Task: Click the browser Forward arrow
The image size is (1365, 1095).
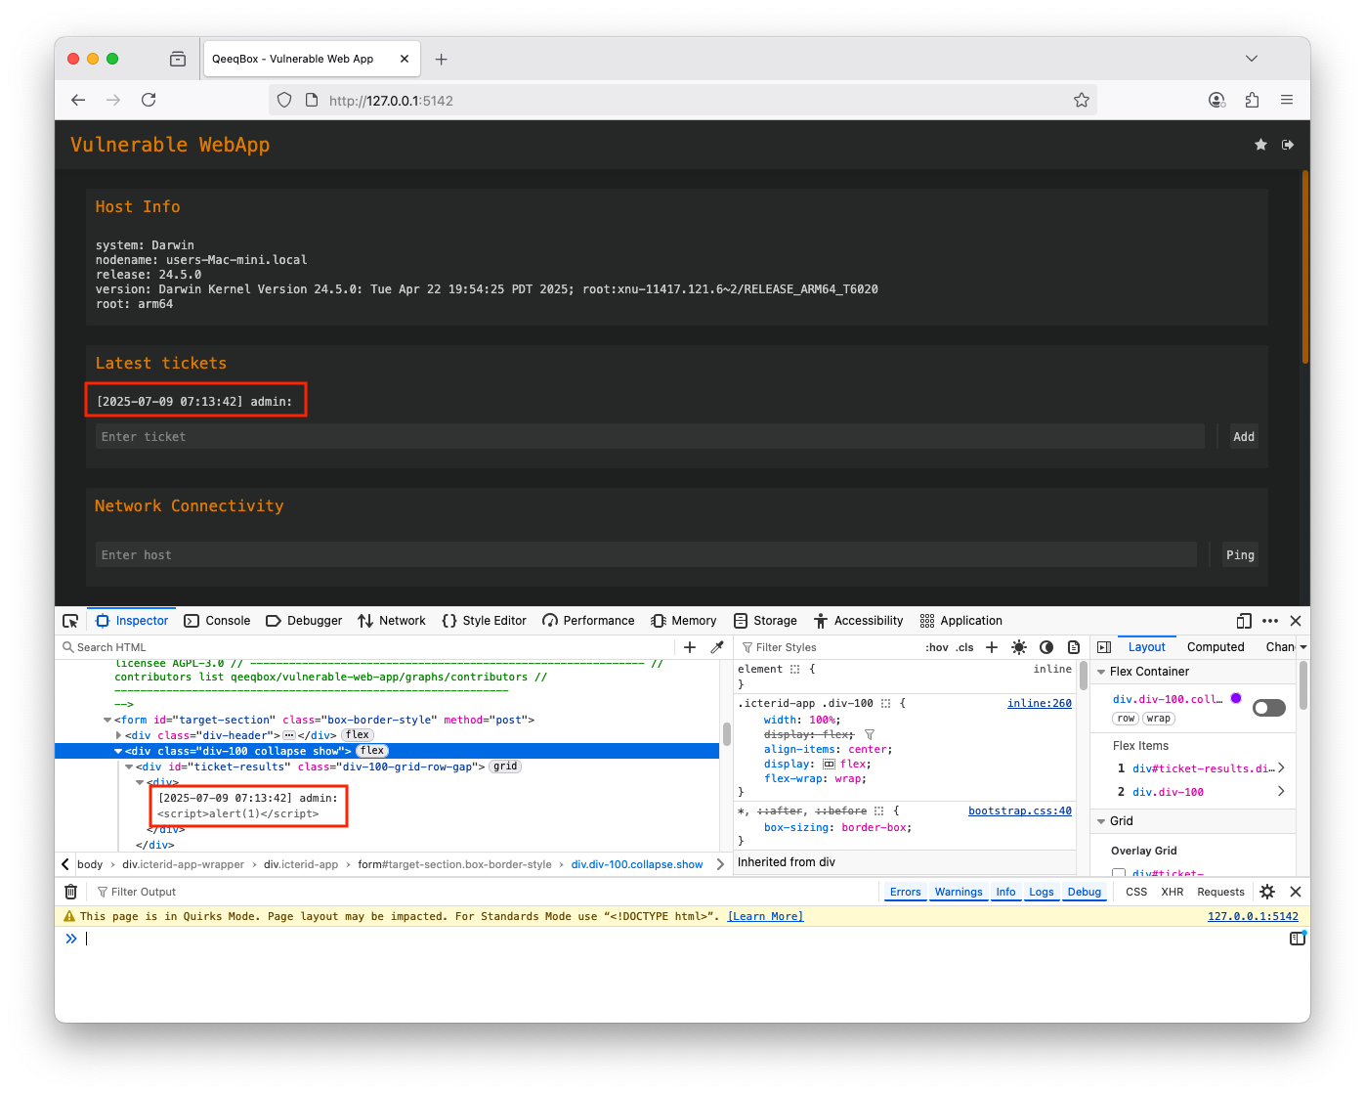Action: (113, 100)
